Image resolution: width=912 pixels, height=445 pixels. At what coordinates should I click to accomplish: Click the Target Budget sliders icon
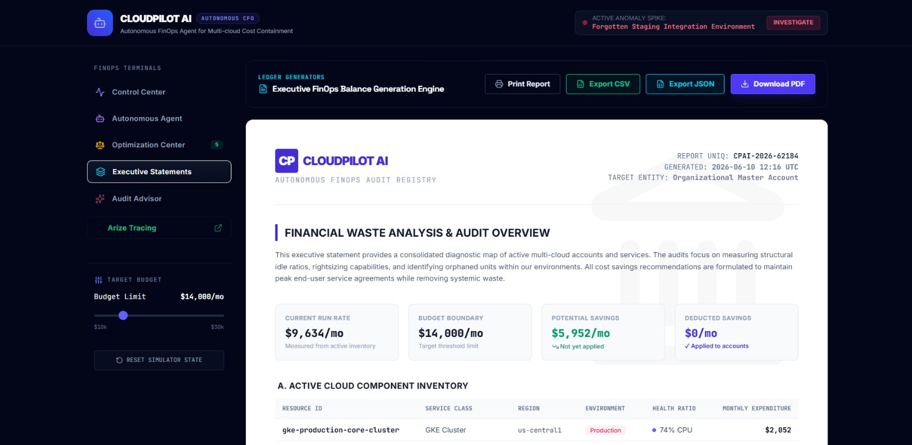tap(99, 280)
